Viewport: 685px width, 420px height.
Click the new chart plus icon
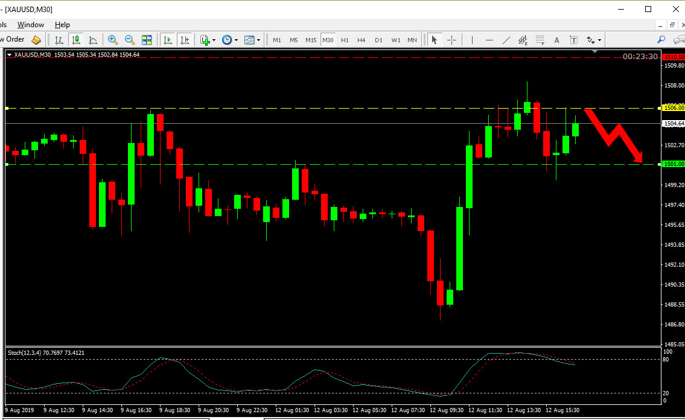pos(205,40)
